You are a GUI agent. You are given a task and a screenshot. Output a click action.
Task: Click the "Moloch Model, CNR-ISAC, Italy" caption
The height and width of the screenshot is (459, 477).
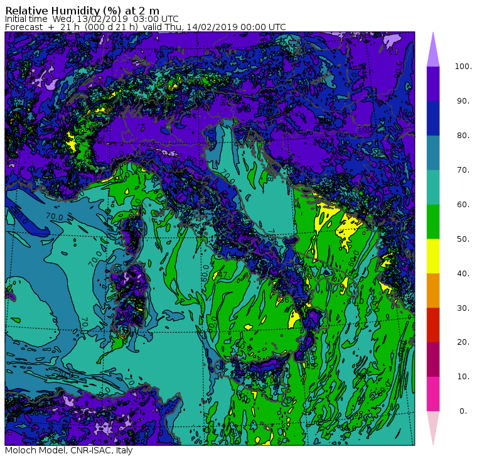69,450
